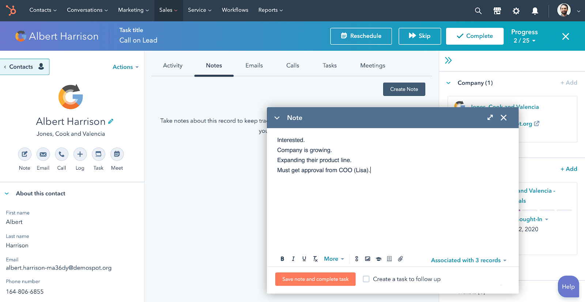Click the First name field value Albert
585x302 pixels.
14,222
